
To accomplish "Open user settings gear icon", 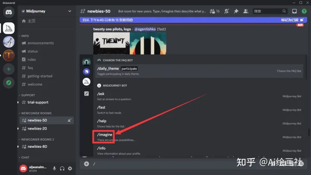I will [x=70, y=168].
